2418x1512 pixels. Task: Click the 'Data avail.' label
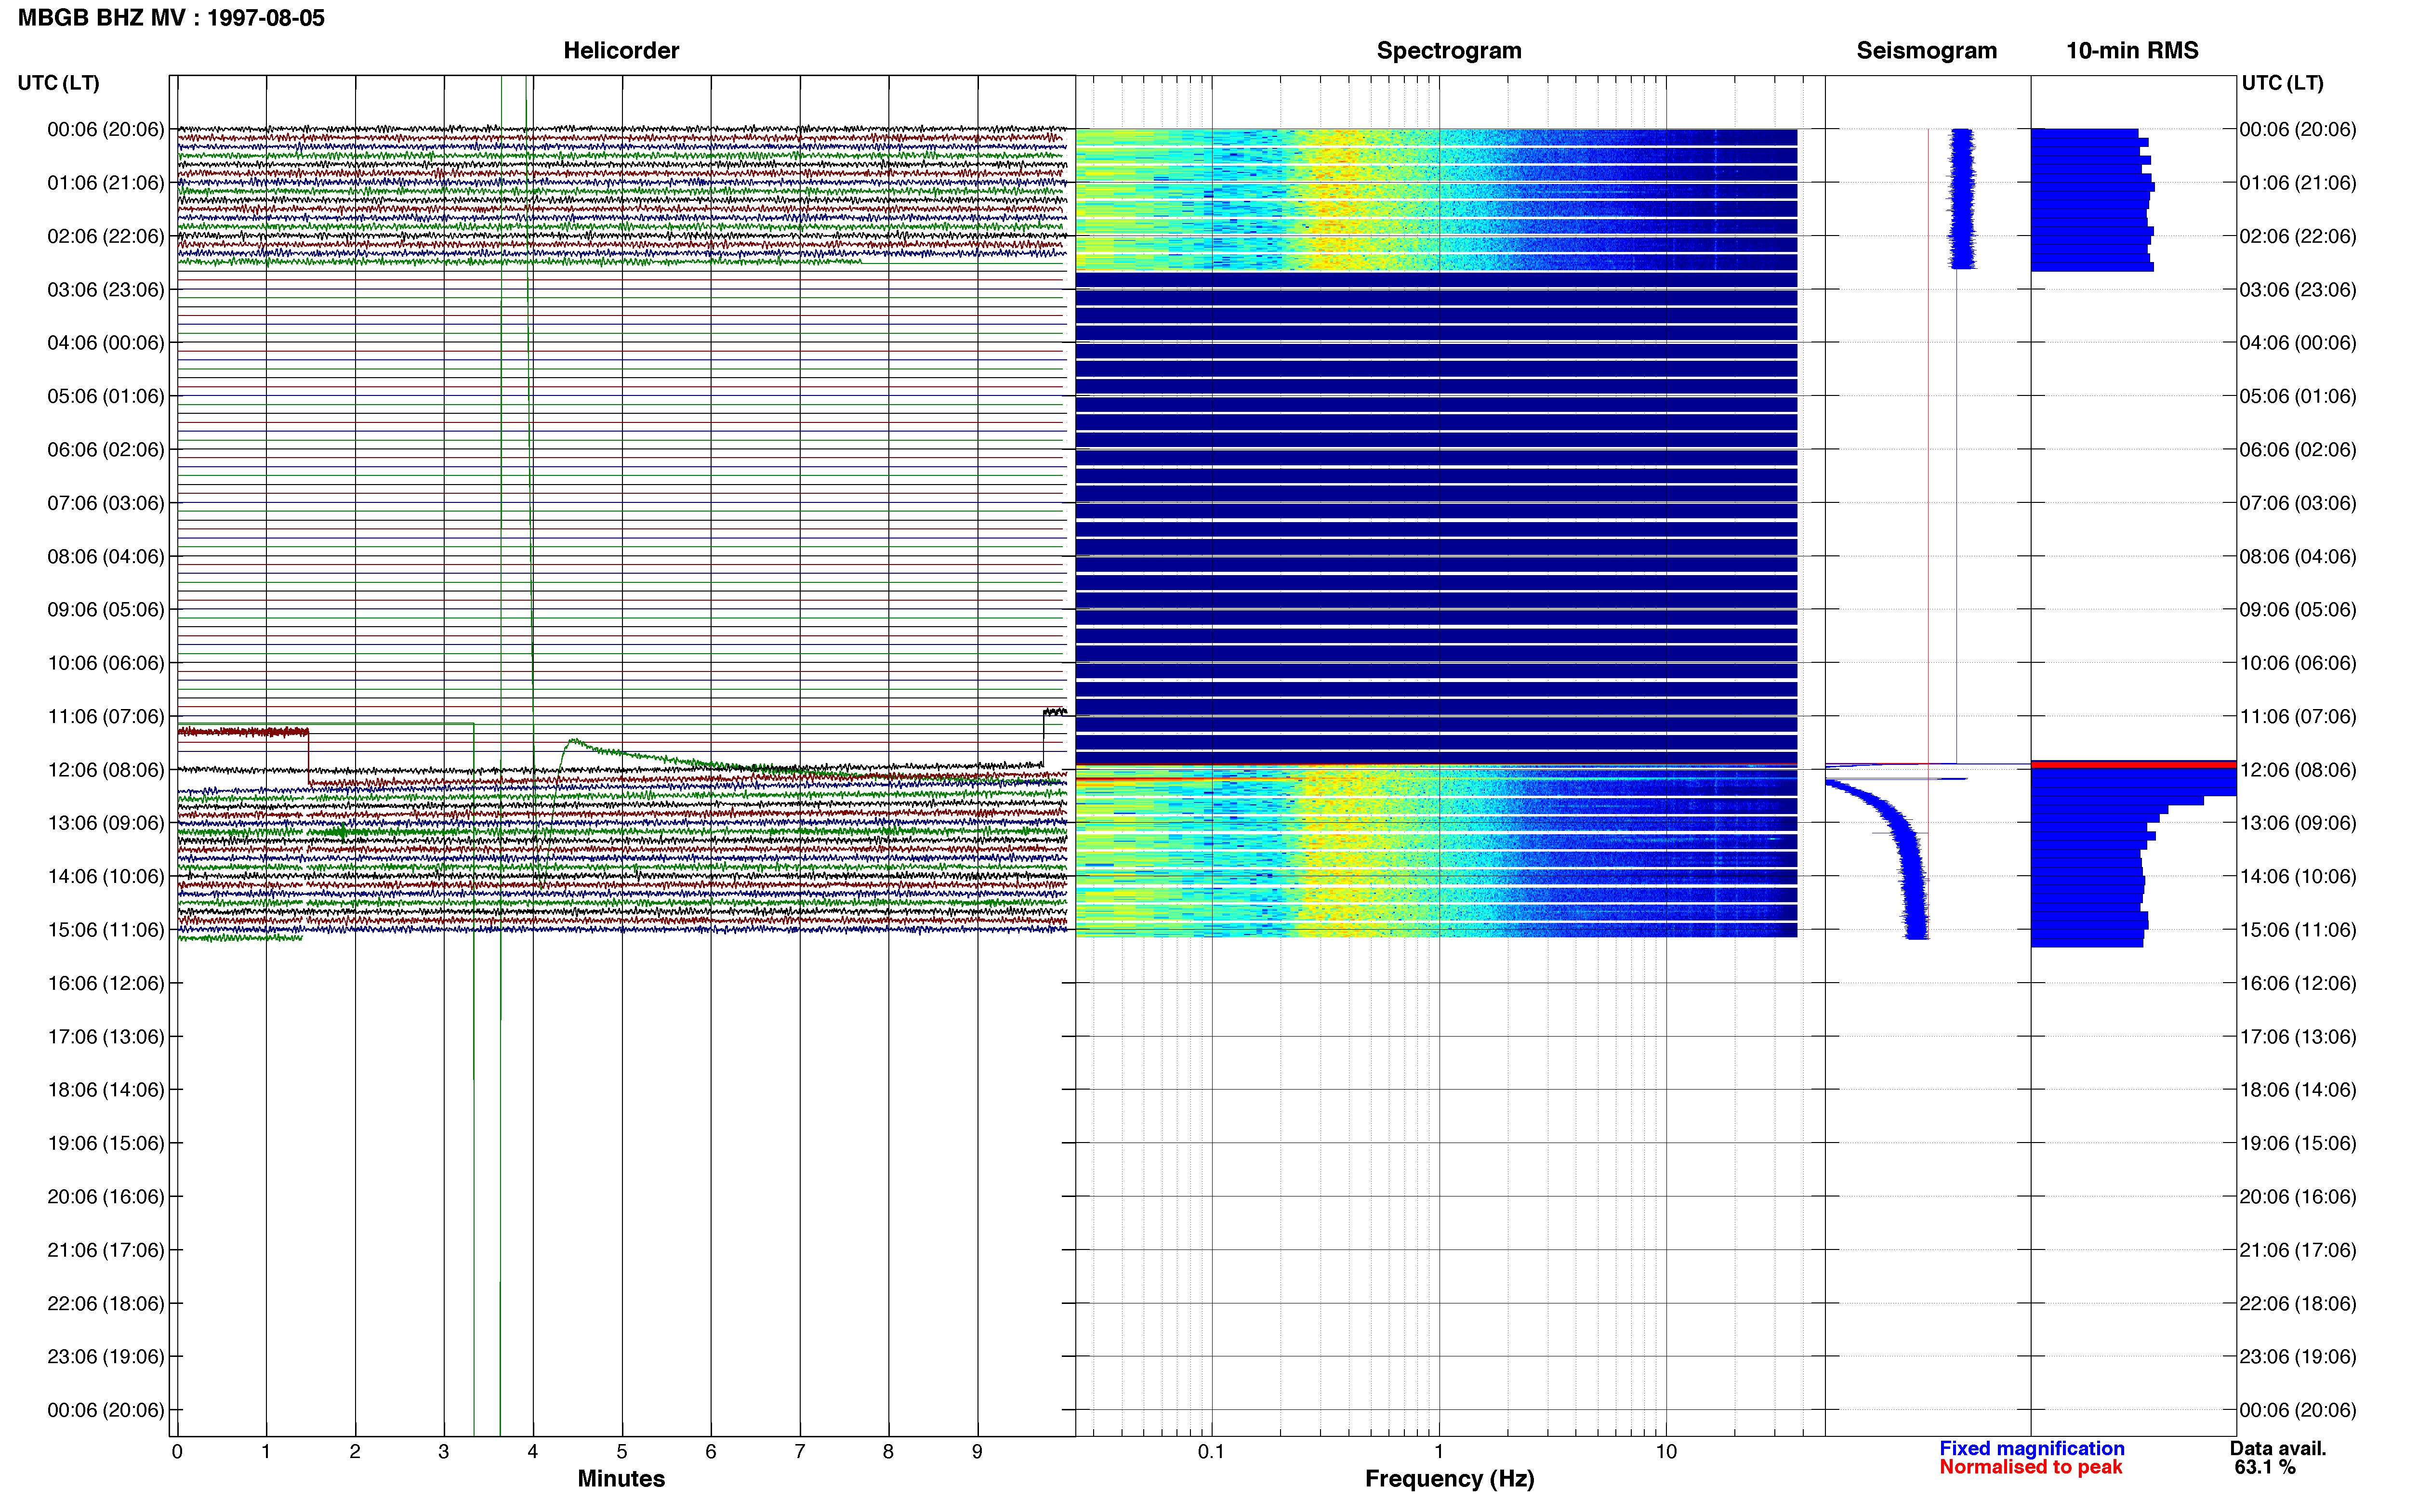click(x=2278, y=1449)
